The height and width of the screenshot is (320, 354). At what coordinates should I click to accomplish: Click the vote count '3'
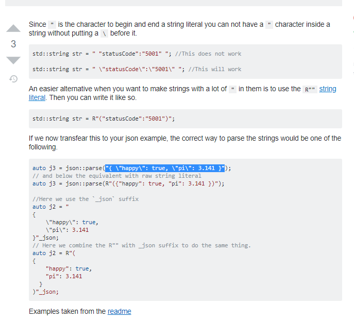pyautogui.click(x=13, y=44)
